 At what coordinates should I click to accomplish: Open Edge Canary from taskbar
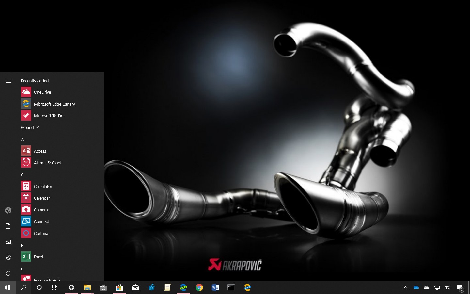tap(247, 287)
